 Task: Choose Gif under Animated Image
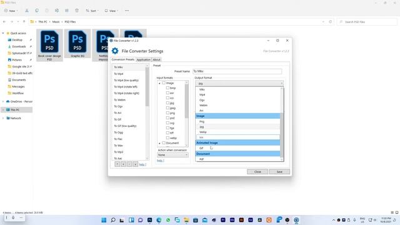pos(237,148)
